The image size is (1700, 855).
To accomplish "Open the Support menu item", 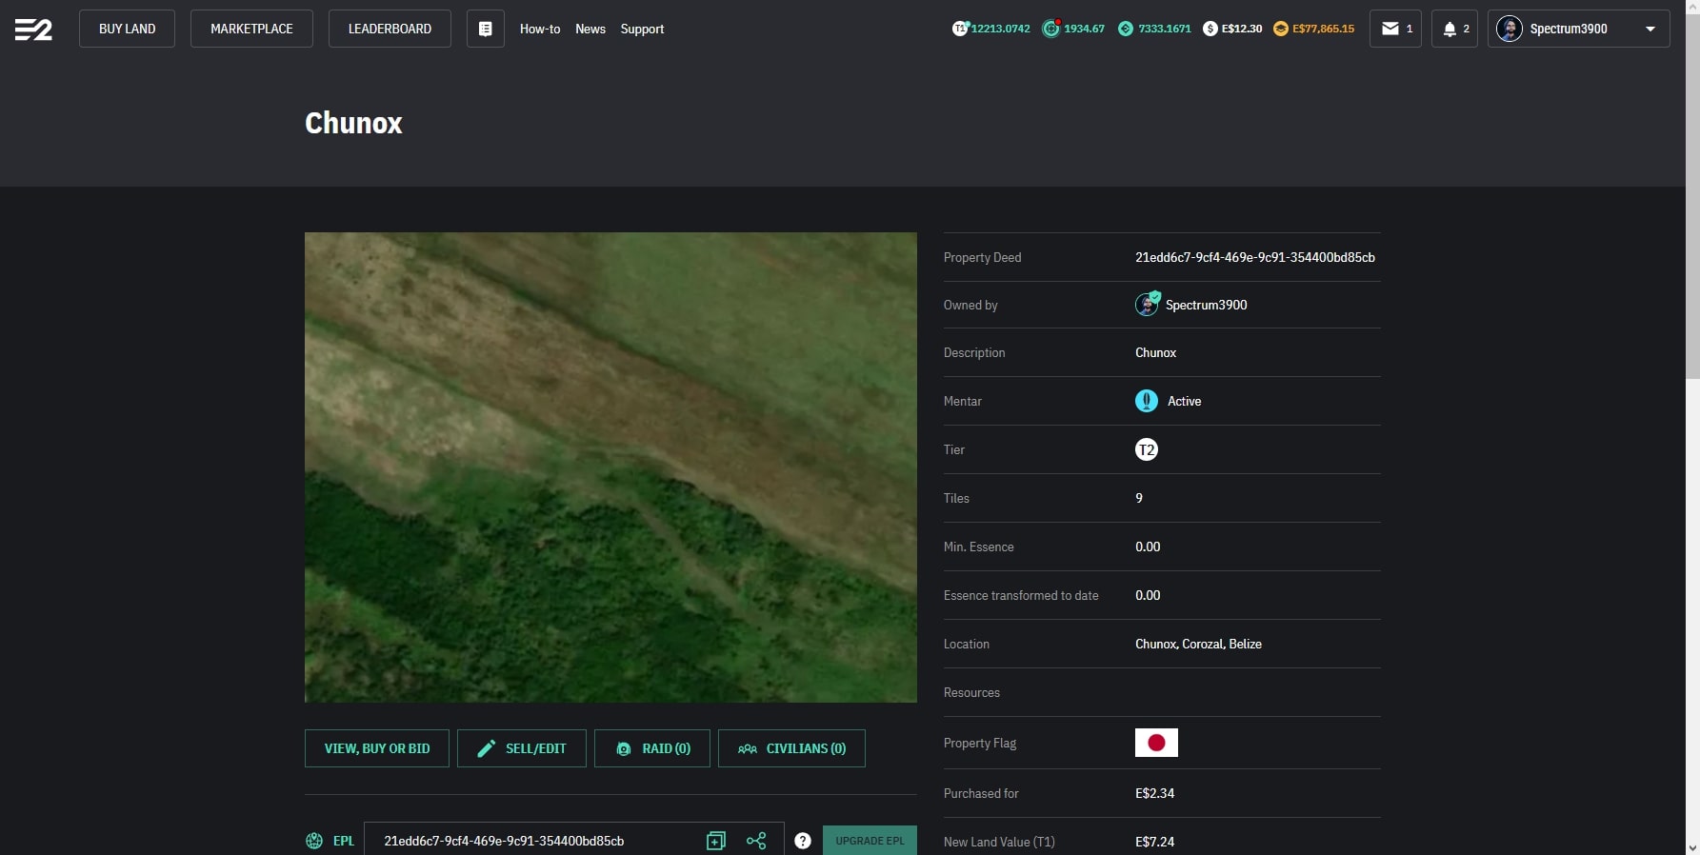I will coord(642,29).
